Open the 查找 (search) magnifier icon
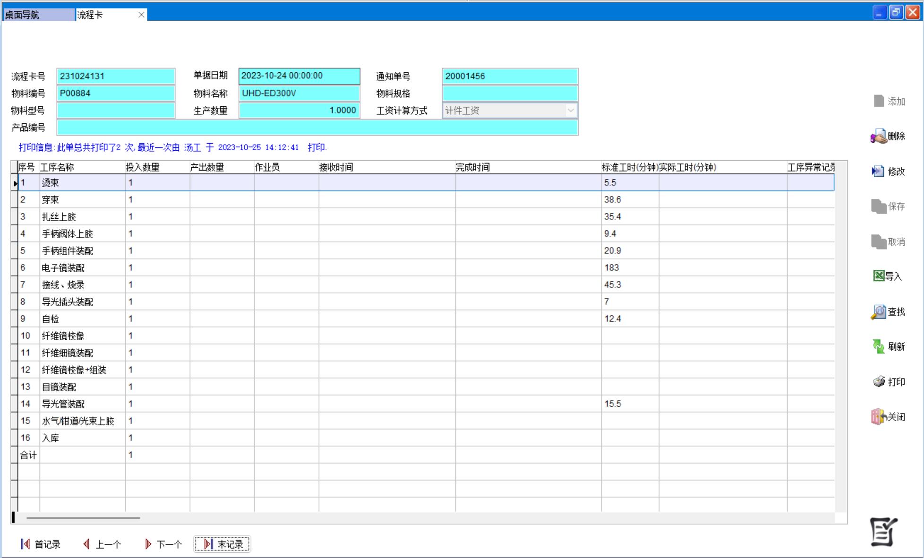This screenshot has height=558, width=924. coord(879,312)
